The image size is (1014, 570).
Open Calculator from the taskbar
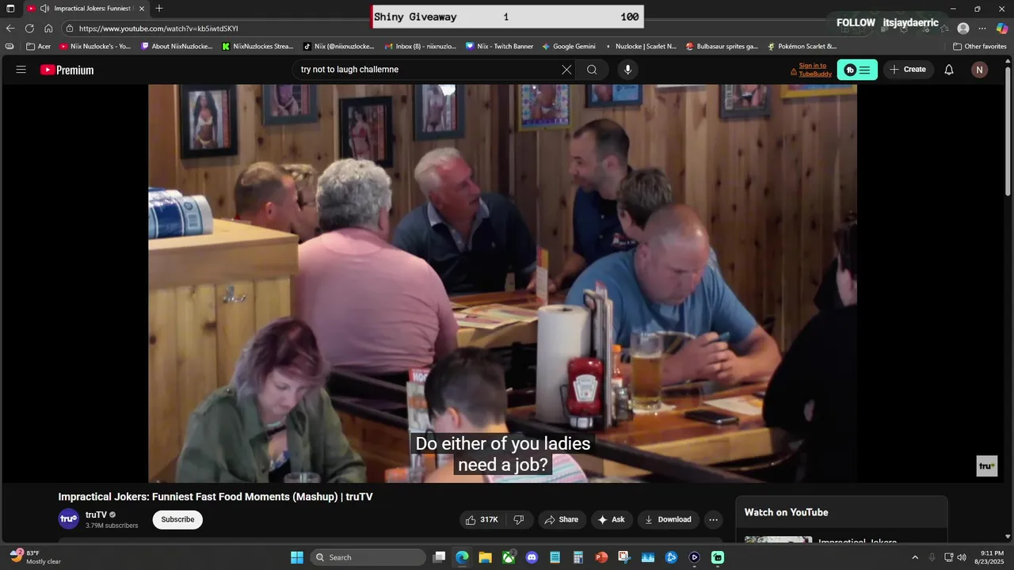tap(578, 557)
